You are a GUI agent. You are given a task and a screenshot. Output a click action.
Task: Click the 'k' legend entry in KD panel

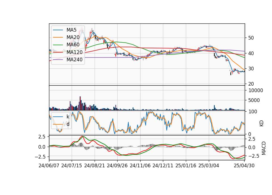coord(68,117)
